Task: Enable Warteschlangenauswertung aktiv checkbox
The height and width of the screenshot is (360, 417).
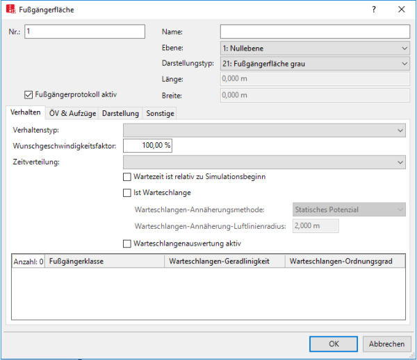Action: [x=126, y=243]
